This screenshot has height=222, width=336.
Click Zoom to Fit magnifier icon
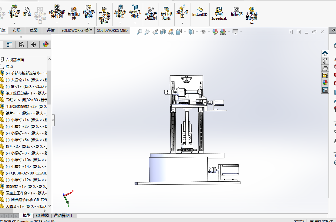(x=139, y=32)
